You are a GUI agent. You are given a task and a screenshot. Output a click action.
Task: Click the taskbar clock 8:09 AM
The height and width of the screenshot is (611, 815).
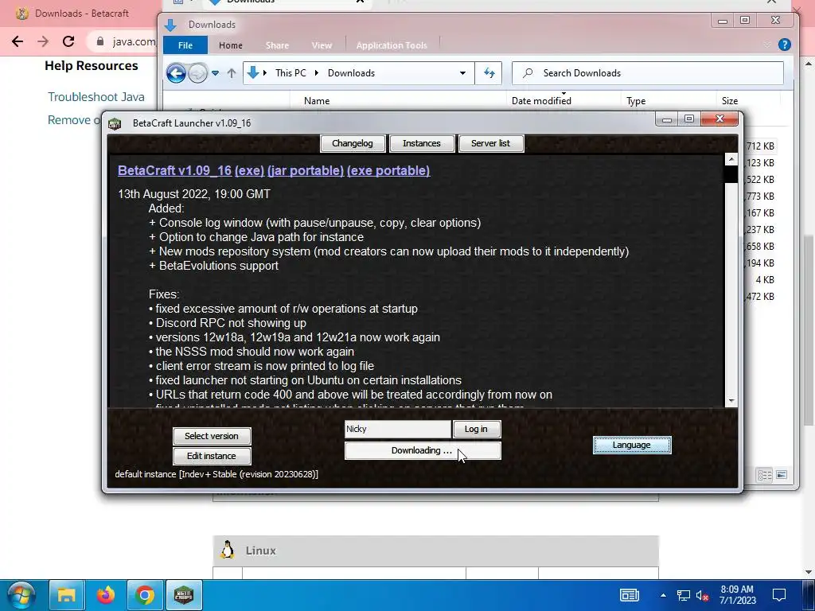[x=738, y=595]
